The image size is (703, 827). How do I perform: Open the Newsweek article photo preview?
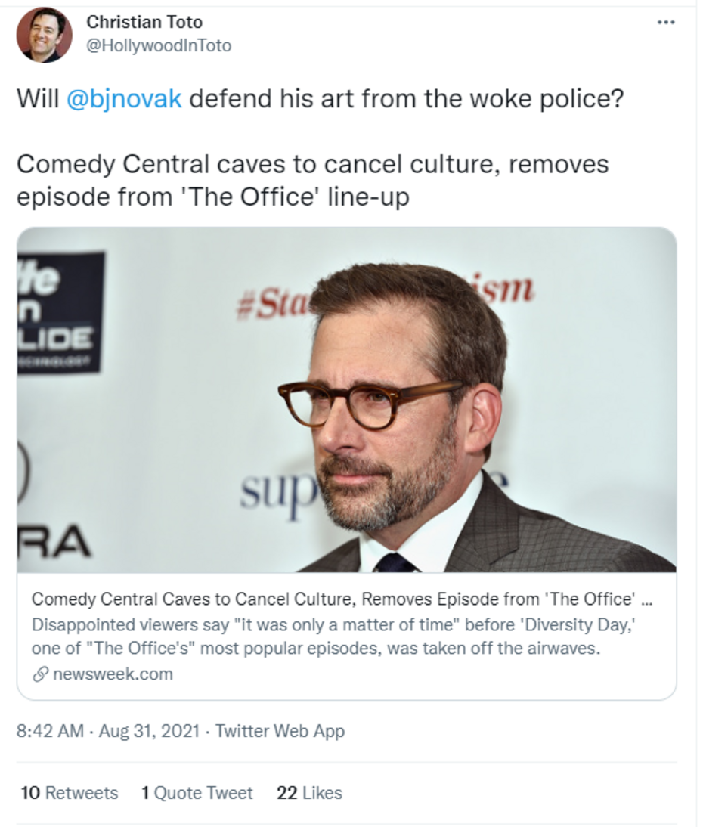[x=346, y=399]
